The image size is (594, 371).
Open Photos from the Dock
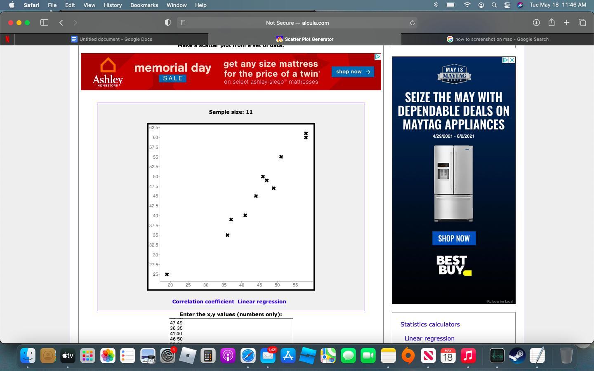coord(108,355)
